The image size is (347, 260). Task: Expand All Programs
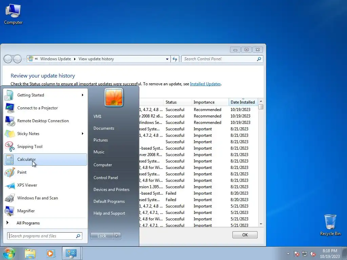tap(28, 223)
